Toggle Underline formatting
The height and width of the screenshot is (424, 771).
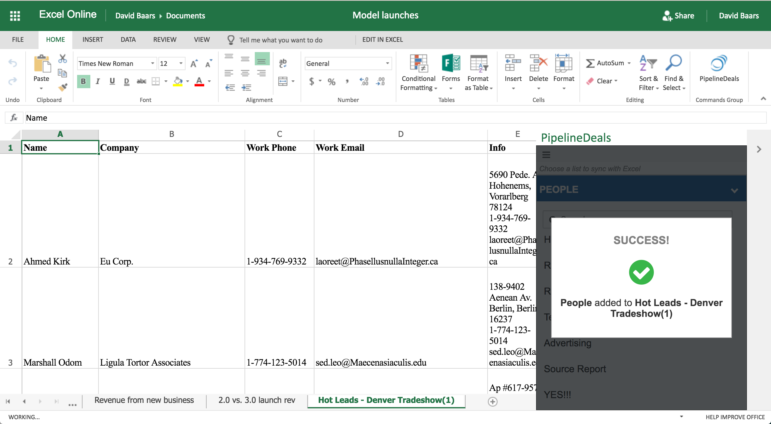tap(112, 81)
